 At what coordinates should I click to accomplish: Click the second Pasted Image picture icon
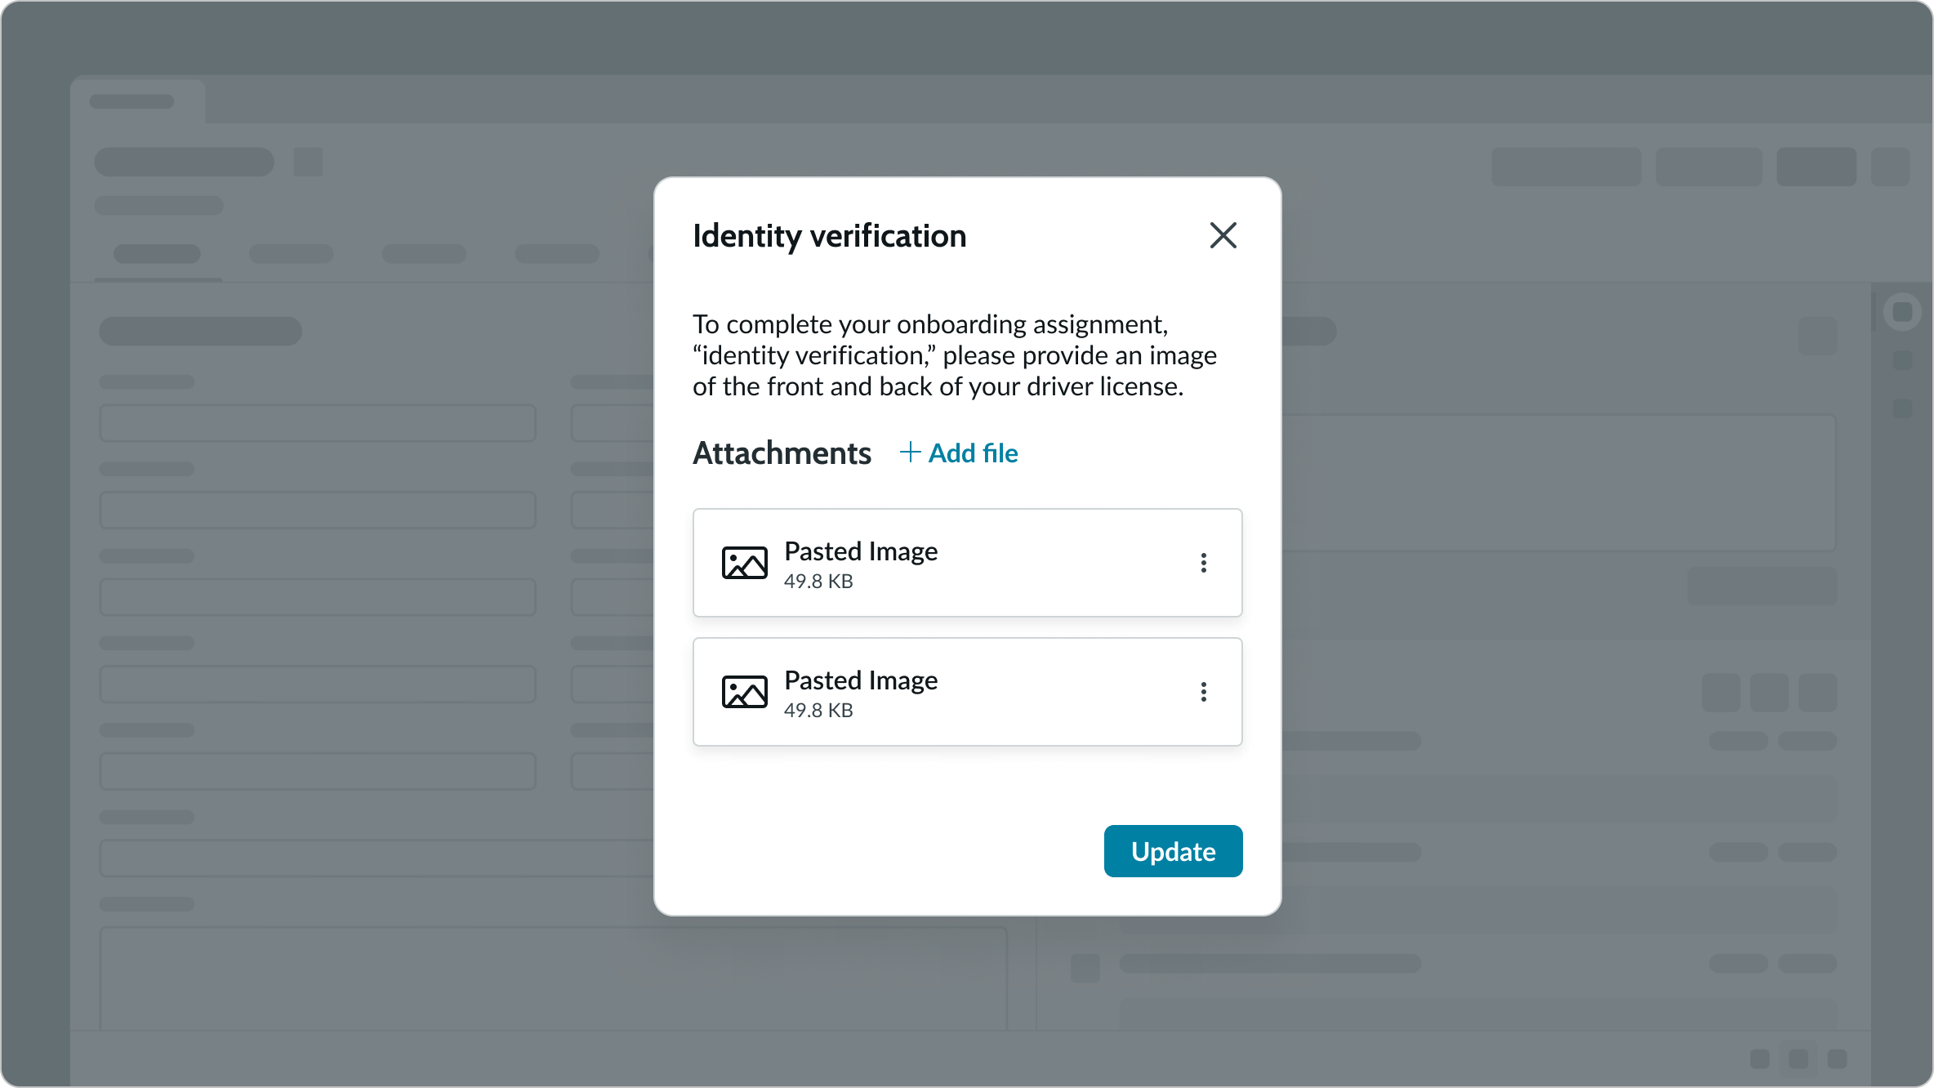coord(744,692)
